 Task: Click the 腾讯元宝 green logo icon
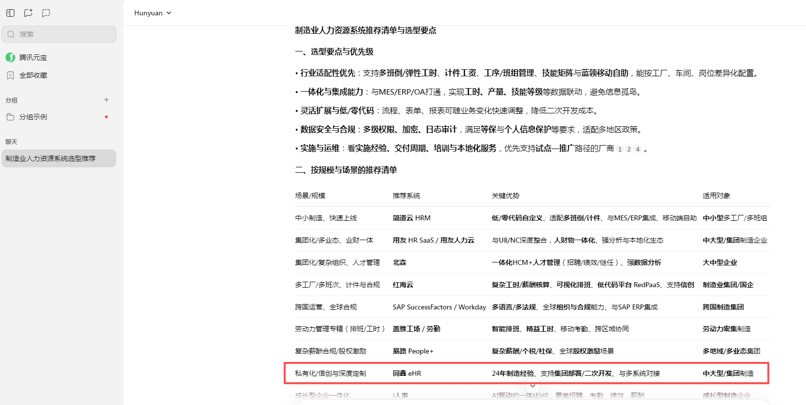[x=10, y=57]
